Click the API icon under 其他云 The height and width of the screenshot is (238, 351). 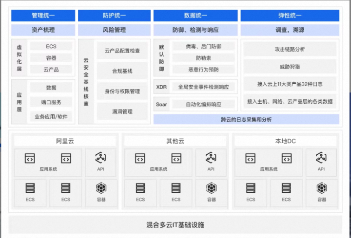click(x=211, y=158)
